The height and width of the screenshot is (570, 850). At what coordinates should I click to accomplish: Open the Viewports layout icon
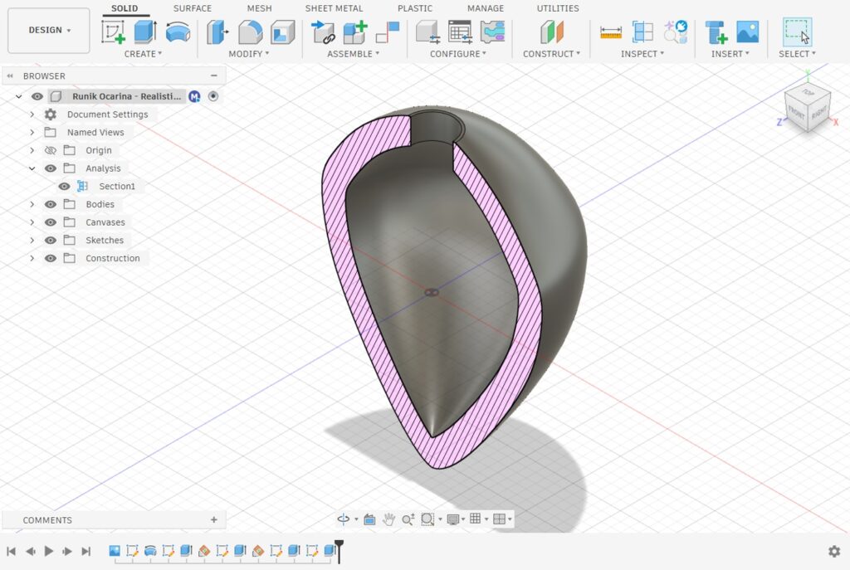499,519
